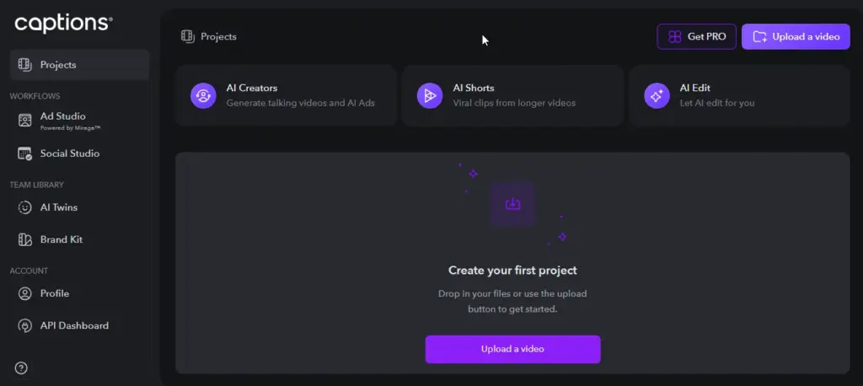This screenshot has width=863, height=386.
Task: Click the AI Shorts play icon
Action: [430, 95]
